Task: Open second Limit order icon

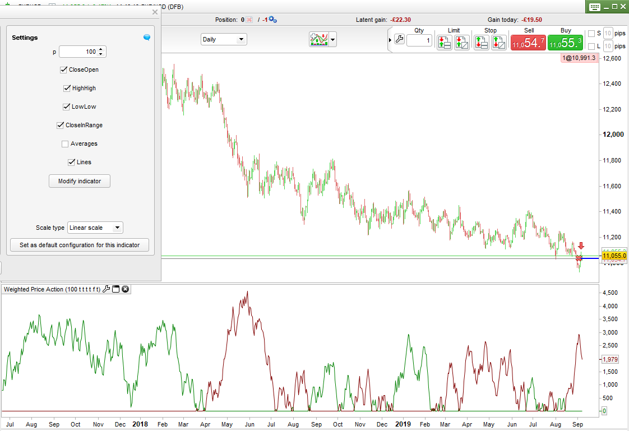Action: pos(462,43)
